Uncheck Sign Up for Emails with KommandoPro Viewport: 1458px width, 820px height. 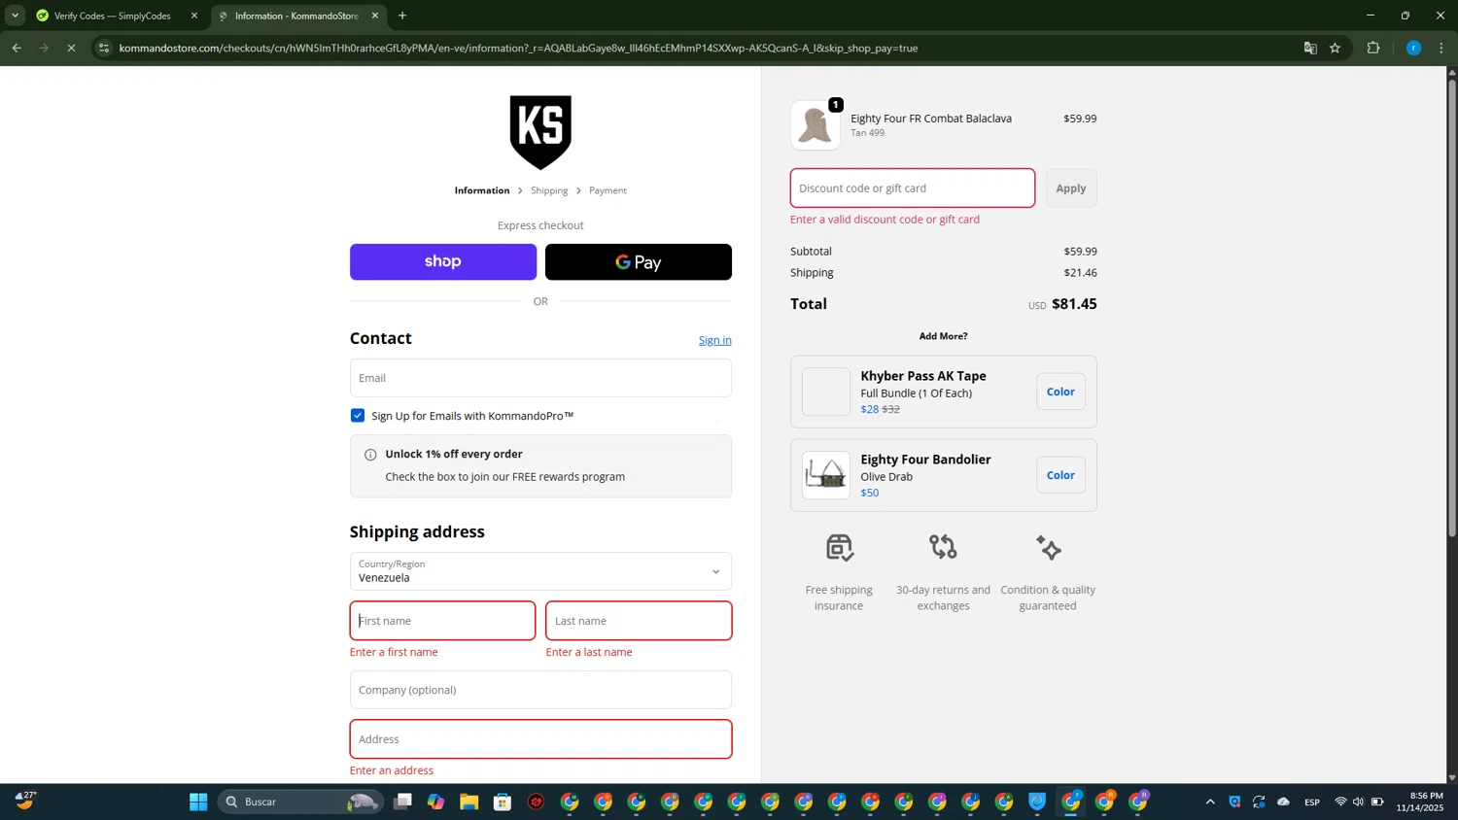(358, 416)
